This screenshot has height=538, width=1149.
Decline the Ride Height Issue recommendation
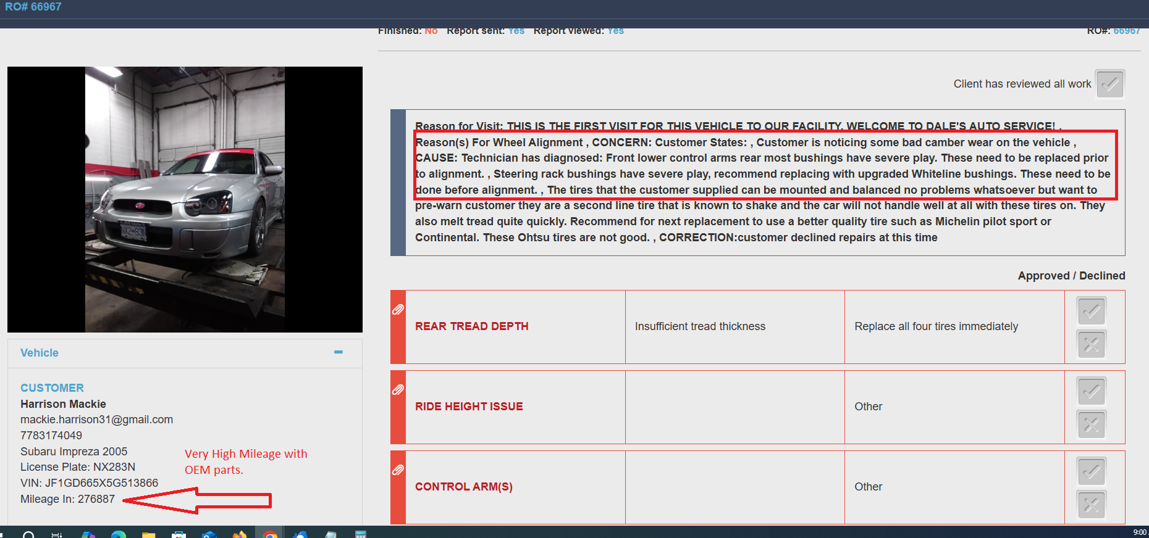1092,424
